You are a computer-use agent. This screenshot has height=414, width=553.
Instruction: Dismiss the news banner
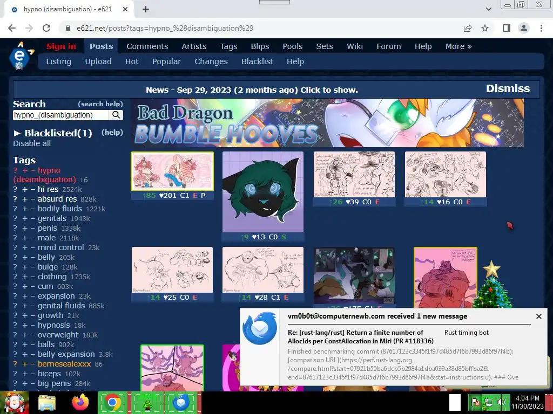508,89
